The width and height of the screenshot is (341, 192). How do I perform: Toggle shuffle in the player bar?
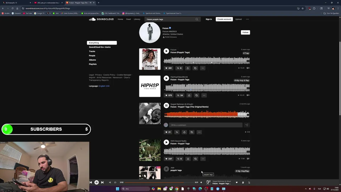110,182
